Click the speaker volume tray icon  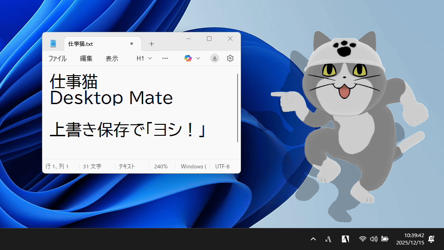373,239
